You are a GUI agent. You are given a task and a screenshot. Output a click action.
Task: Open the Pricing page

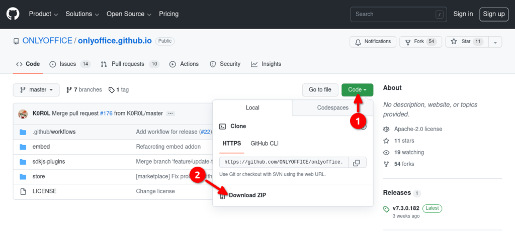click(169, 14)
